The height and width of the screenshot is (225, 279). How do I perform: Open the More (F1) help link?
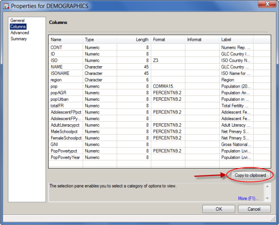tap(248, 199)
